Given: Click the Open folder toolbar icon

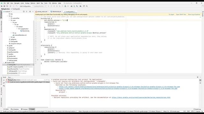Looking at the screenshot, I should [x=2, y=6].
